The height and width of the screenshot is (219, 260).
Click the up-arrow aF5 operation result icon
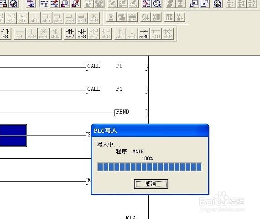coord(120,34)
